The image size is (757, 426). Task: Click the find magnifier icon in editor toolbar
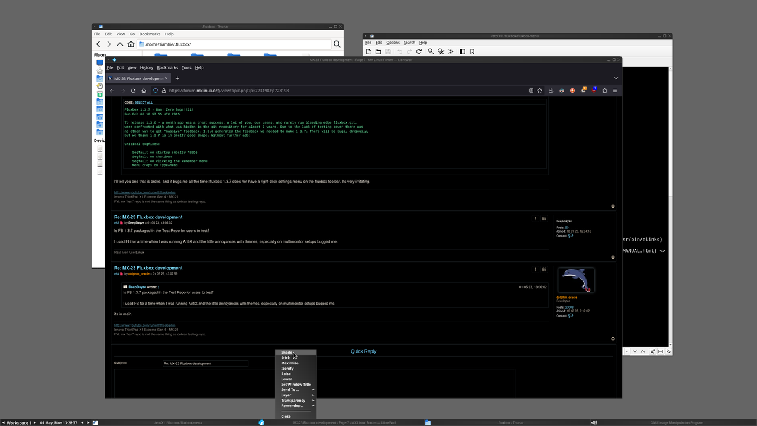[x=431, y=51]
